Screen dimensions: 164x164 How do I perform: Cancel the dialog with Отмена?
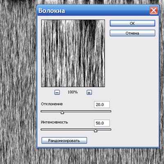coord(132,33)
